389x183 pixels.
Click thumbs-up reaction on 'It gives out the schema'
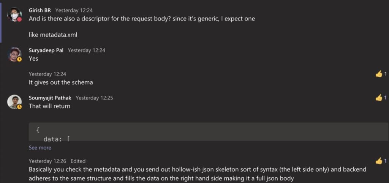click(381, 74)
